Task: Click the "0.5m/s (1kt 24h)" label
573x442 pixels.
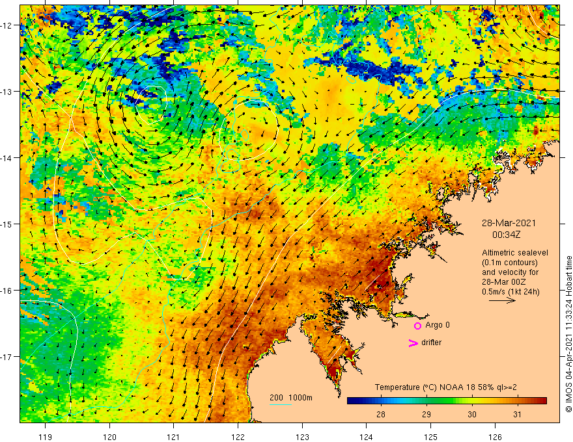Action: click(510, 292)
